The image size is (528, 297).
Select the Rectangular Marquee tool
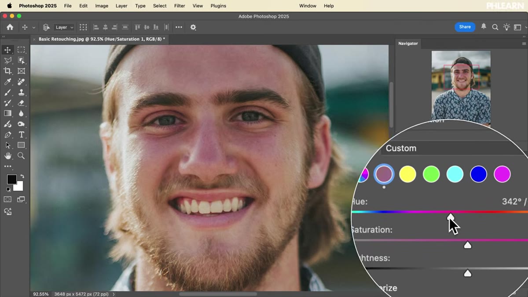tap(21, 50)
